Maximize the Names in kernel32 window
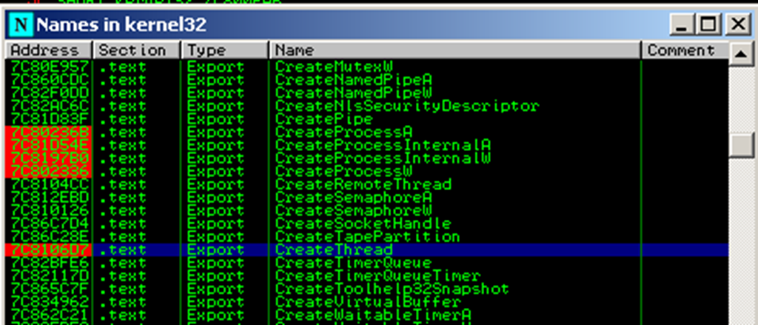 pos(709,25)
